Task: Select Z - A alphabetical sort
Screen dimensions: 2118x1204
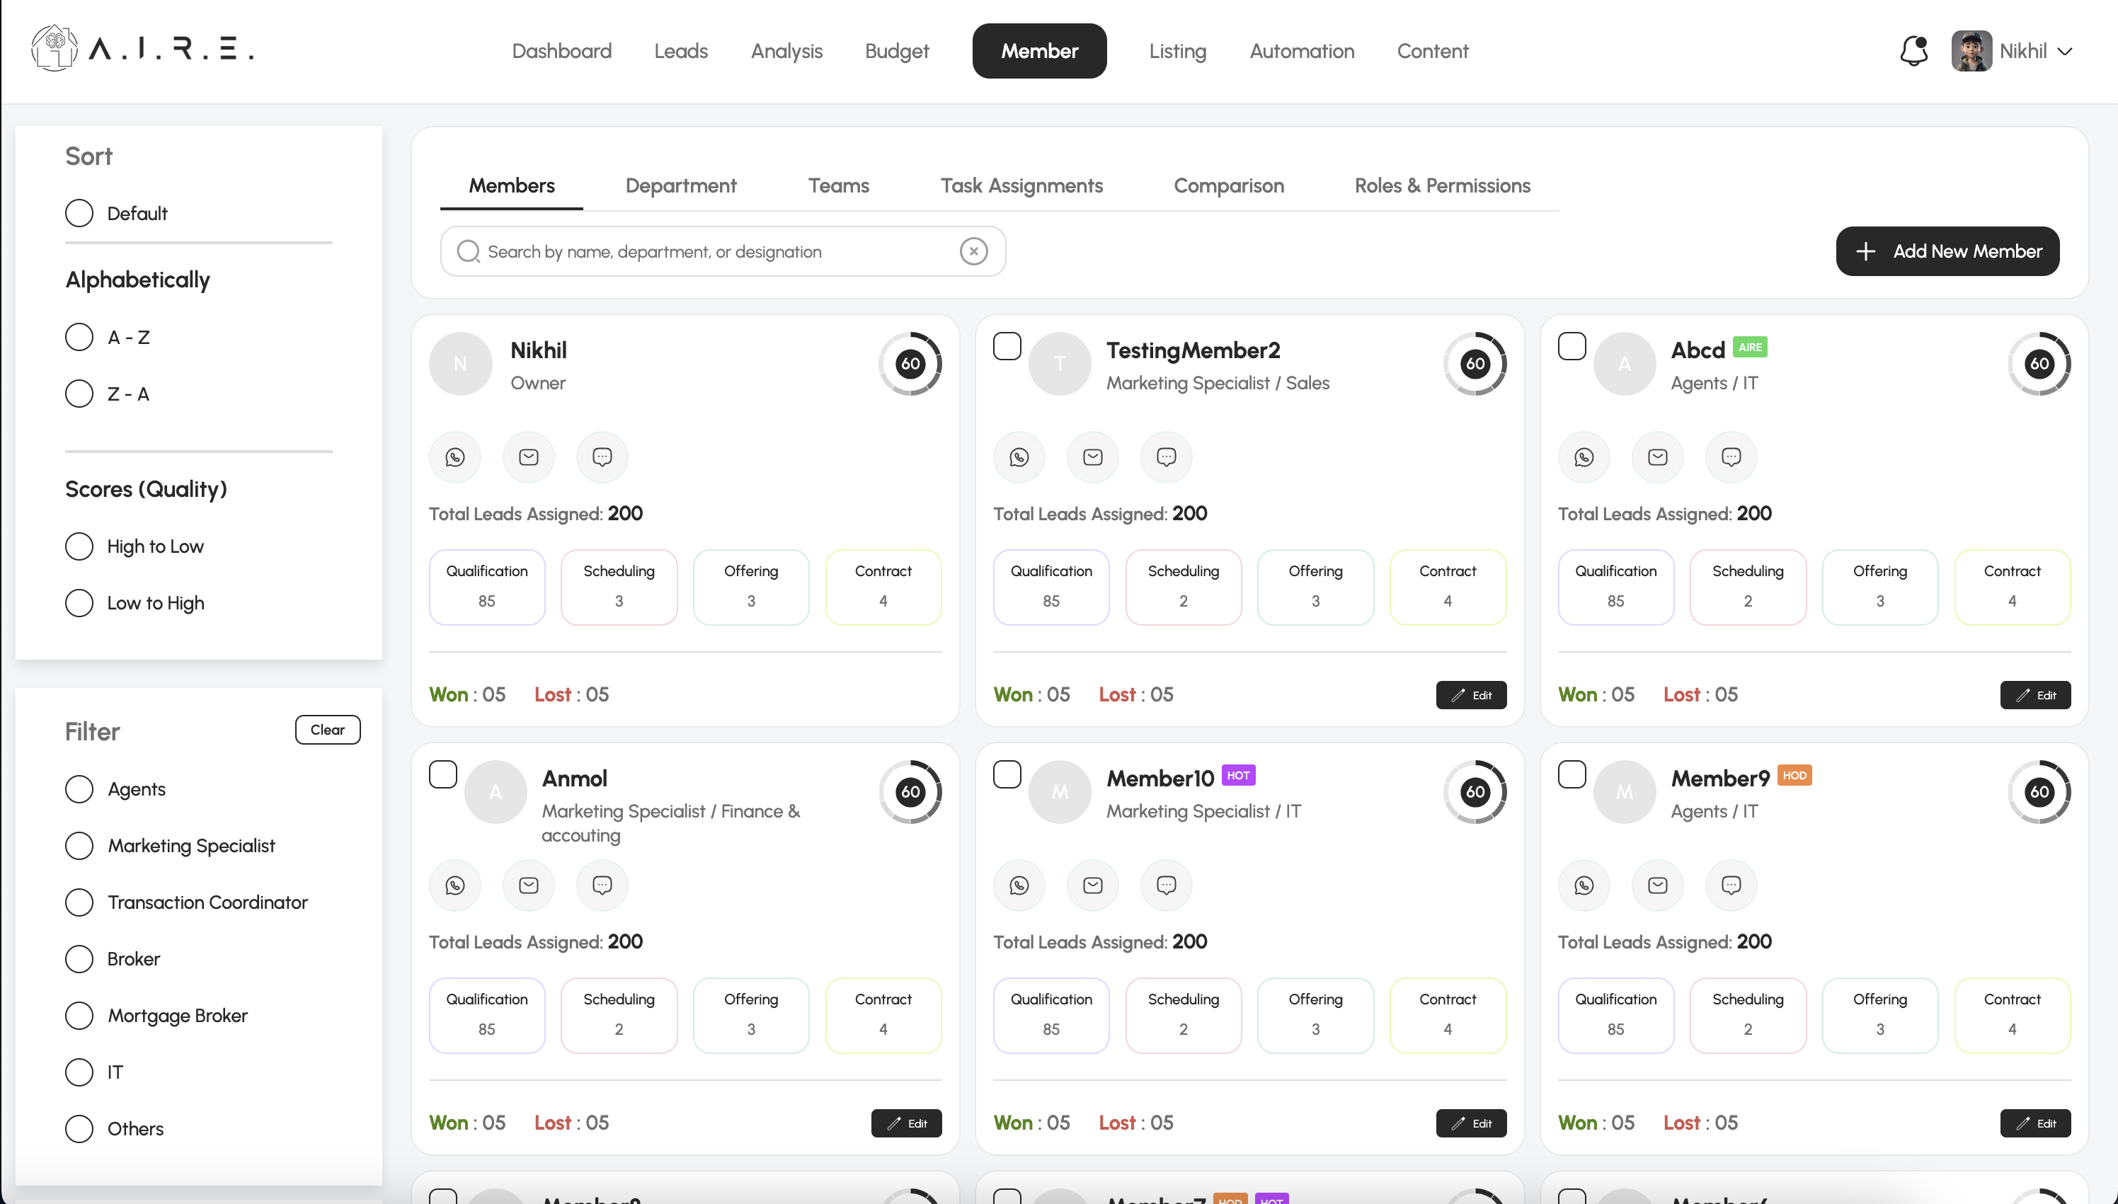Action: coord(79,393)
